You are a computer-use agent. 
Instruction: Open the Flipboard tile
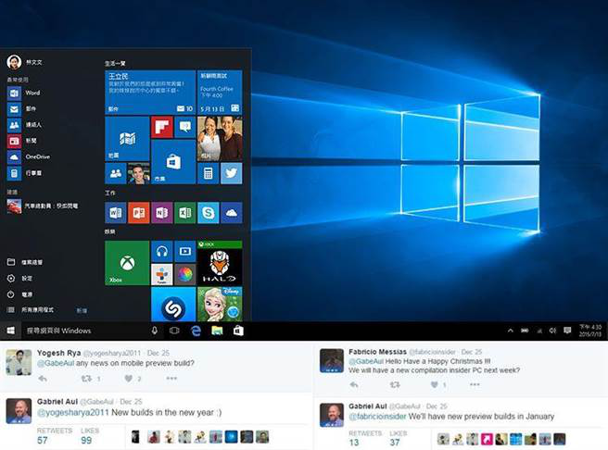[161, 127]
